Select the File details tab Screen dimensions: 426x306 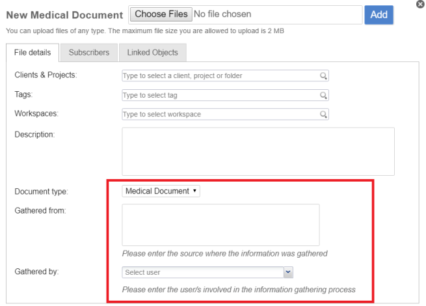[x=33, y=53]
